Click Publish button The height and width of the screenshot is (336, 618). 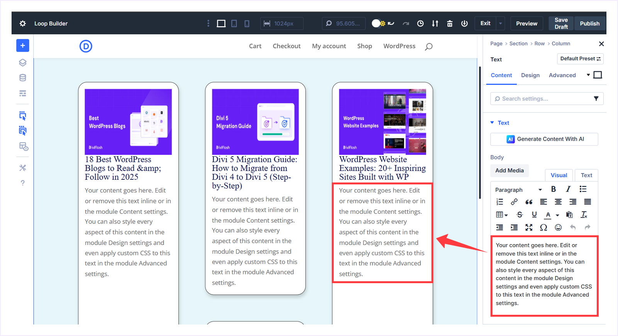coord(590,24)
